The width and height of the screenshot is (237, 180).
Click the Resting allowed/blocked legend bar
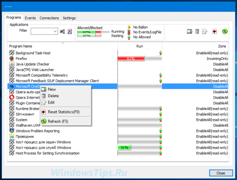pos(89,36)
